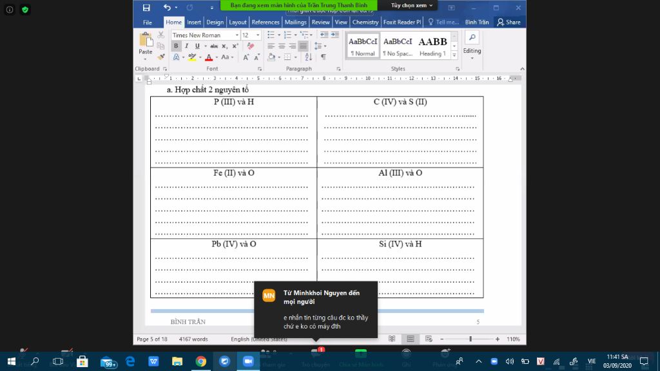Image resolution: width=660 pixels, height=371 pixels.
Task: Align paragraph text right
Action: point(292,46)
